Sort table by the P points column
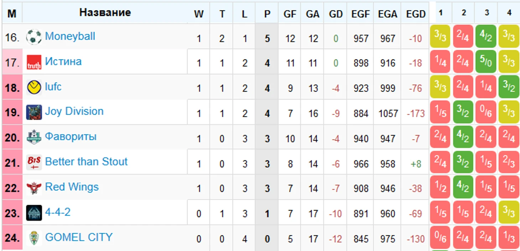The image size is (520, 251). click(267, 14)
